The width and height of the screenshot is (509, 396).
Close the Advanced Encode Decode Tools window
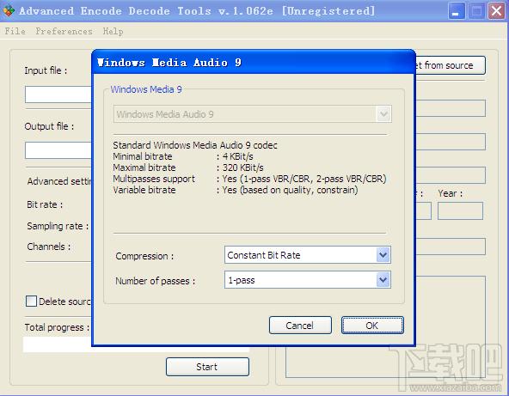(497, 11)
